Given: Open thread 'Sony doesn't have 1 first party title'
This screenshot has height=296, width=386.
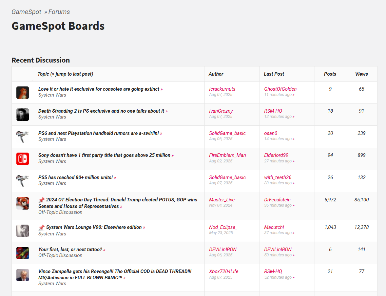Looking at the screenshot, I should click(x=105, y=155).
